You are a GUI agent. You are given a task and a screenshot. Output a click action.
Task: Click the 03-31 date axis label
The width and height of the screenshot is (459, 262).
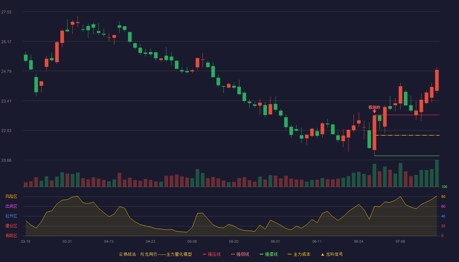[67, 241]
